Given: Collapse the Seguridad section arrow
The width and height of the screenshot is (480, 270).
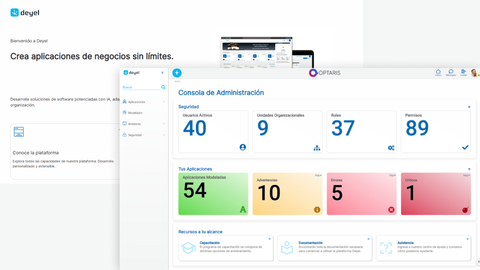Looking at the screenshot, I should (469, 107).
